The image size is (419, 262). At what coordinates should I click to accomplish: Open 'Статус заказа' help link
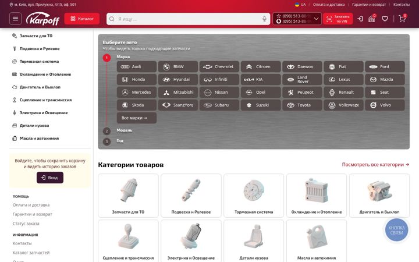pyautogui.click(x=26, y=224)
